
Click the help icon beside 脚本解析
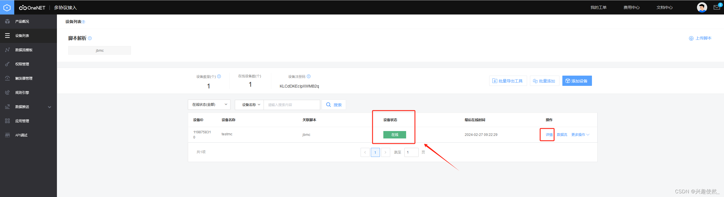[90, 38]
